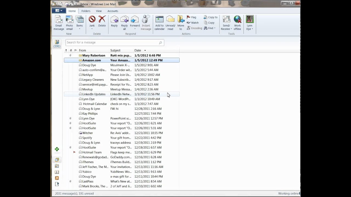Viewport: 351px width, 197px height.
Task: Open the blue application menu button
Action: pos(59,11)
